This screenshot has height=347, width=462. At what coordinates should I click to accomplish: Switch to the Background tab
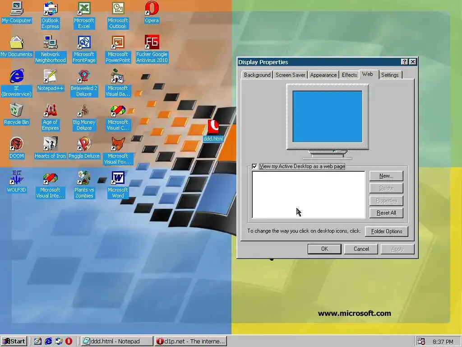pos(257,75)
